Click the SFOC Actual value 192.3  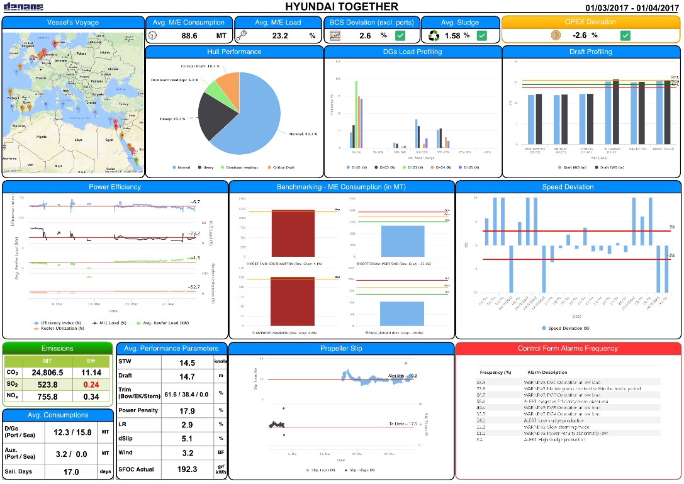coord(187,469)
